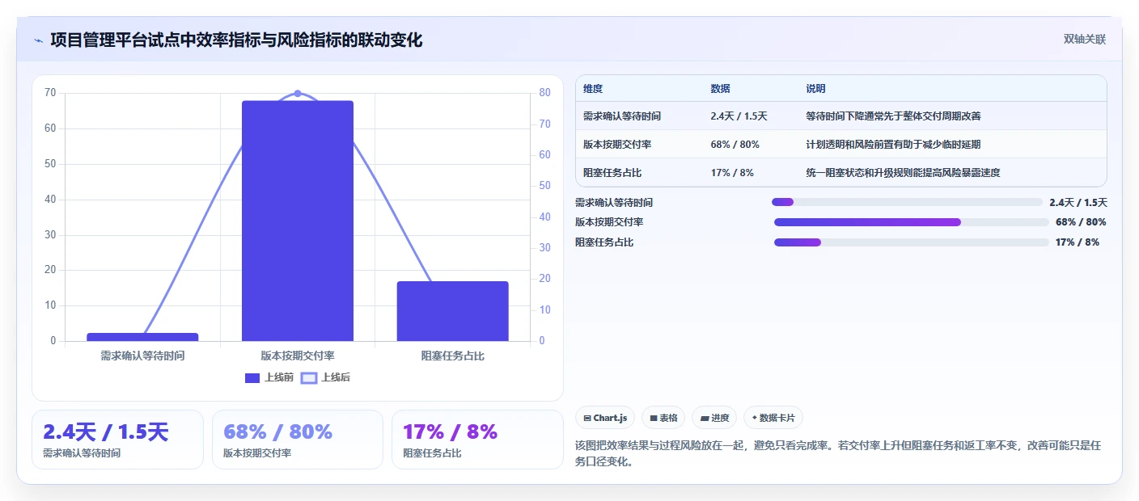Click the x-axis label 阻塞任务占比

[x=452, y=356]
